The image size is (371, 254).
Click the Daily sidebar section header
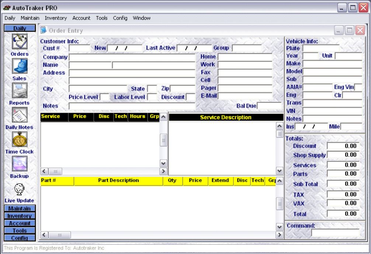click(19, 28)
